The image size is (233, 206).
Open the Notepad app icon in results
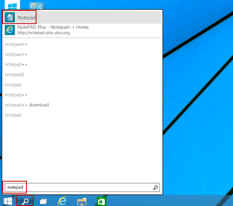tap(10, 17)
